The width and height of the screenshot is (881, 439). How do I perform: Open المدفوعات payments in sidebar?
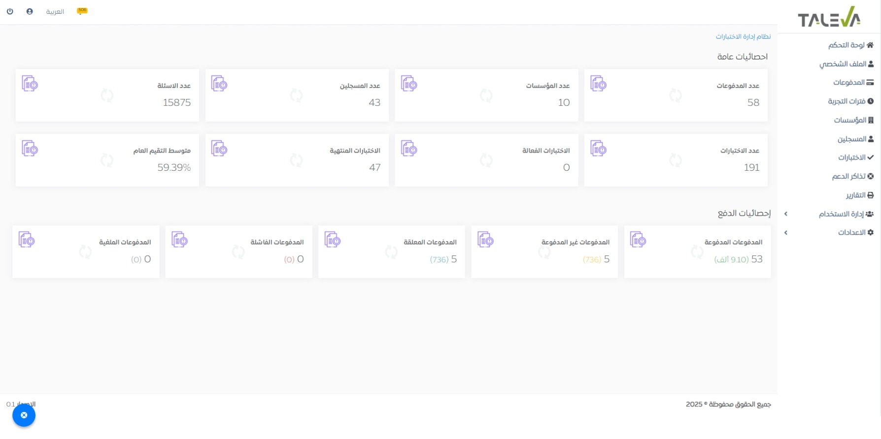tap(853, 83)
